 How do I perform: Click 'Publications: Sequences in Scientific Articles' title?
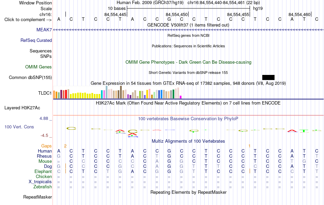188,46
